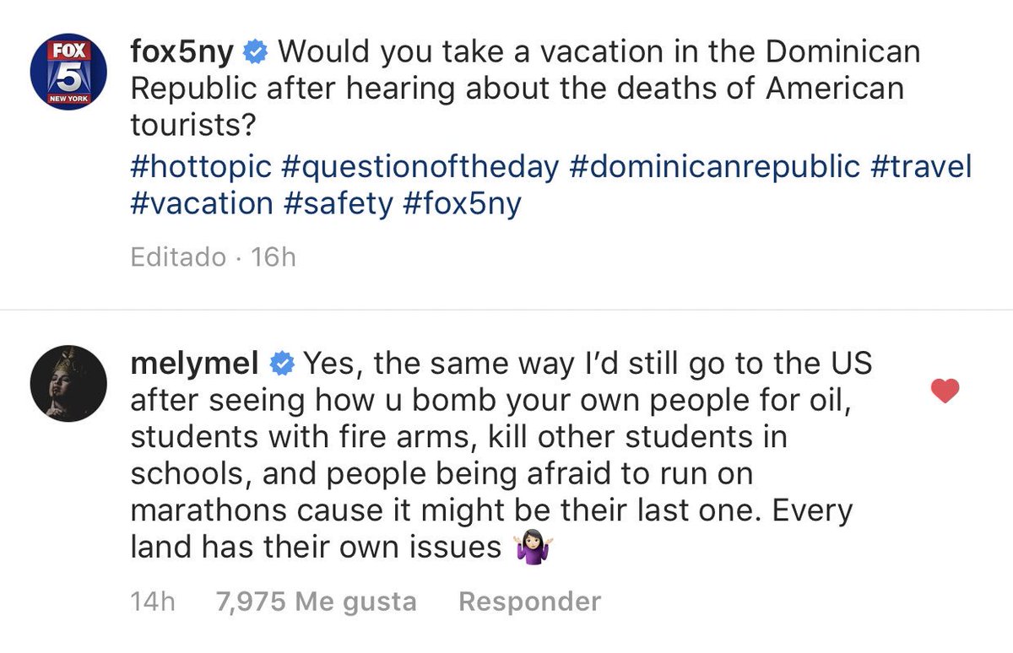Open the #vacation hashtag
Screen dimensions: 1013x653
(202, 204)
